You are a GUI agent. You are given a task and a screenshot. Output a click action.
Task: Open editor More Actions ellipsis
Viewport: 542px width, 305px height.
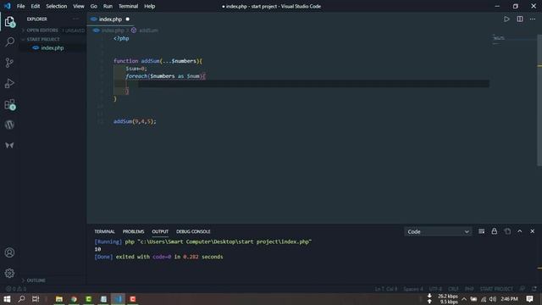(x=533, y=19)
